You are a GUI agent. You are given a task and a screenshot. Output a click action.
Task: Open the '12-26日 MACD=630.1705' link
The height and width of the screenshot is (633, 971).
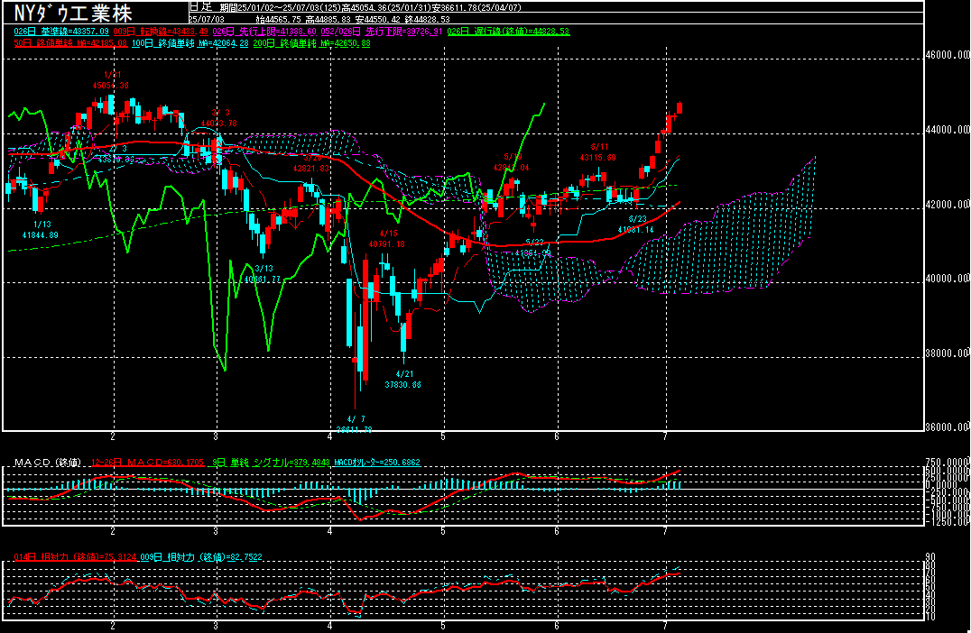tap(147, 463)
